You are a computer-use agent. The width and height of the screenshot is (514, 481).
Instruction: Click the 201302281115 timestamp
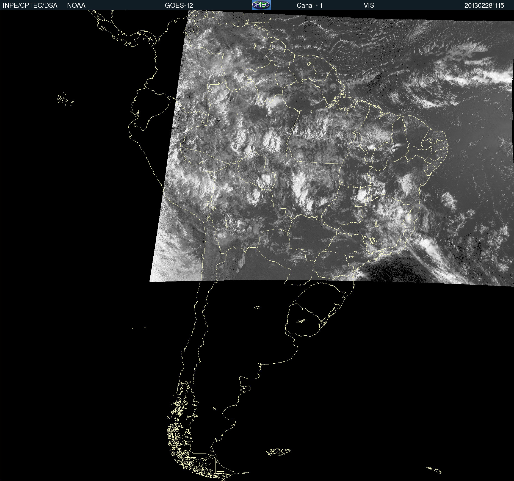click(484, 5)
